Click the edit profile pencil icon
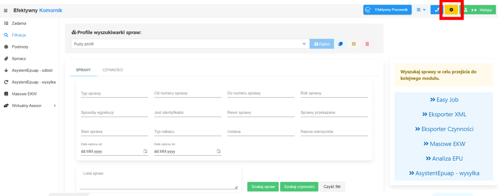This screenshot has height=196, width=499. pyautogui.click(x=354, y=44)
